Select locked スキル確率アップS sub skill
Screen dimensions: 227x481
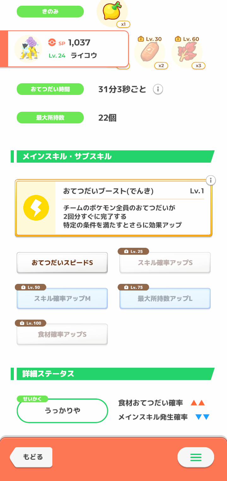pyautogui.click(x=165, y=263)
